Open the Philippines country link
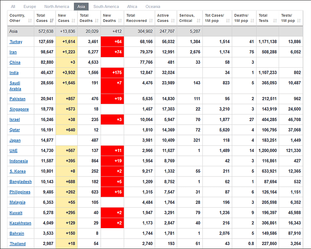Viewport: 311px width, 249px height. 20,192
